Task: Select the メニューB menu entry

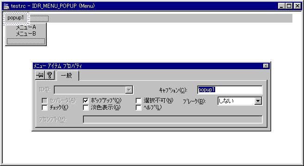Action: click(x=26, y=34)
